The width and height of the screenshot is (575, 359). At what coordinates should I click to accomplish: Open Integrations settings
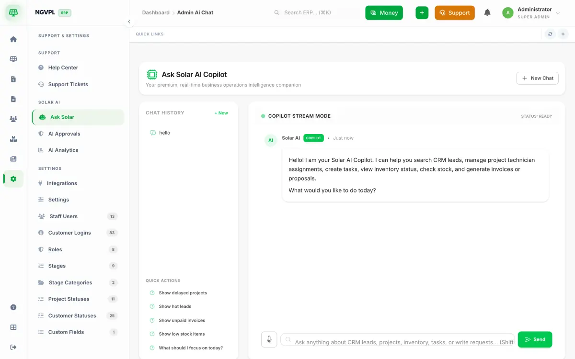pyautogui.click(x=78, y=183)
